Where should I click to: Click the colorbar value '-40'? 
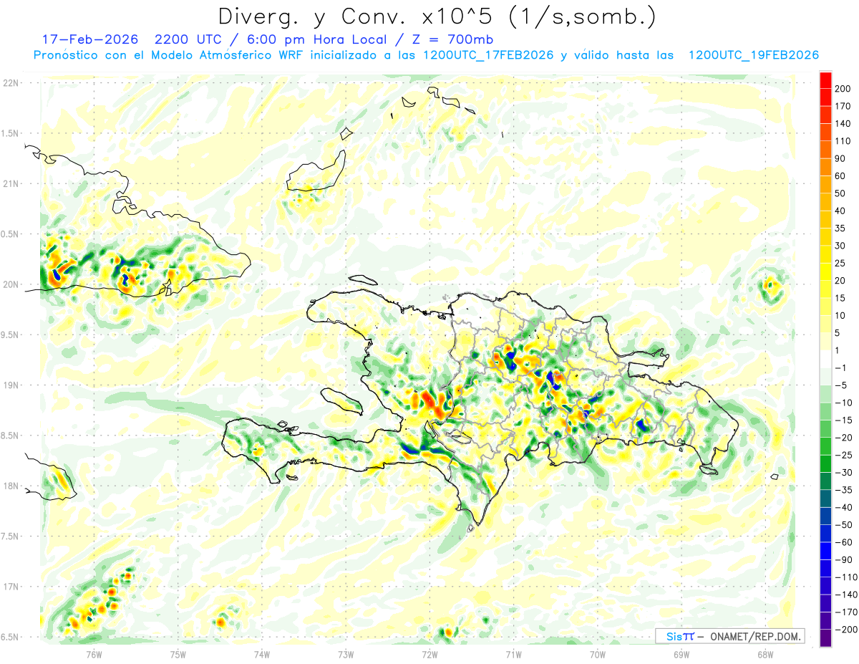point(845,508)
